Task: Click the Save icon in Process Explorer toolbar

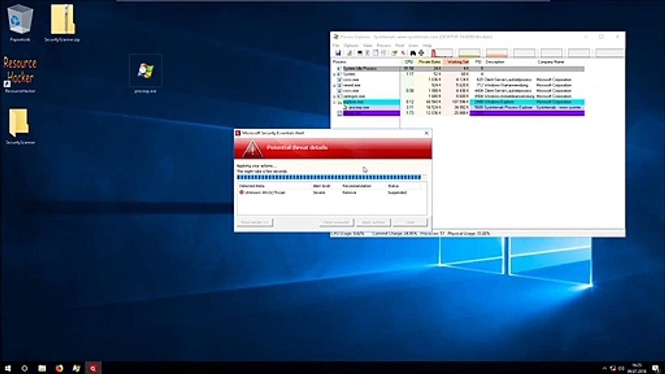Action: [338, 53]
